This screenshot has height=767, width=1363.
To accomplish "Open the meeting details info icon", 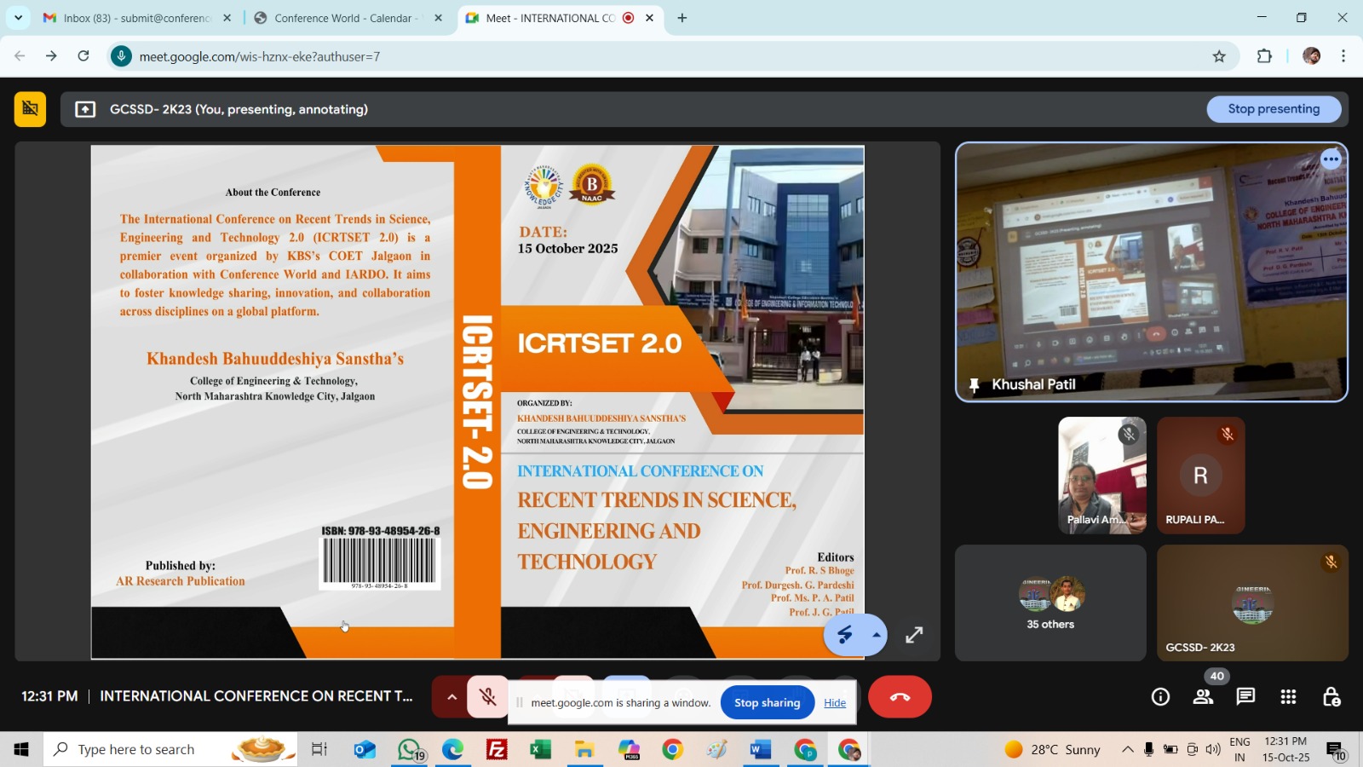I will 1160,697.
